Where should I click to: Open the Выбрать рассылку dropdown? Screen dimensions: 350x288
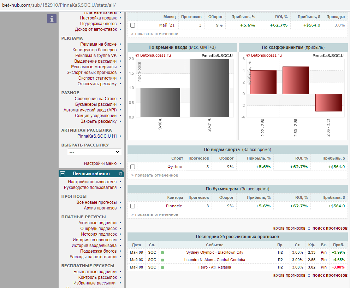click(x=94, y=152)
